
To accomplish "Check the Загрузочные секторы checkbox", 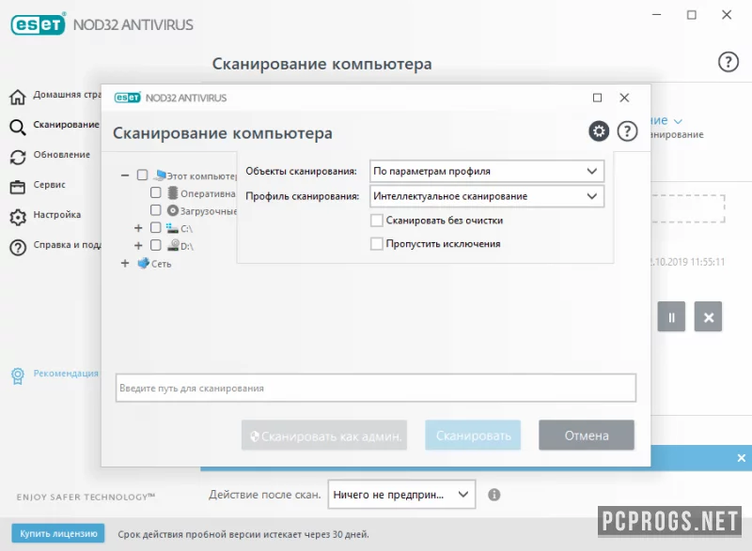I will click(155, 210).
